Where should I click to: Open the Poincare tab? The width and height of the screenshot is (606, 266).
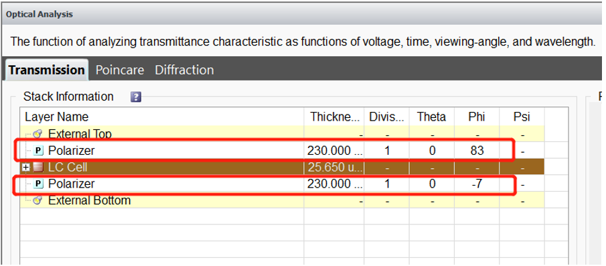pos(120,70)
